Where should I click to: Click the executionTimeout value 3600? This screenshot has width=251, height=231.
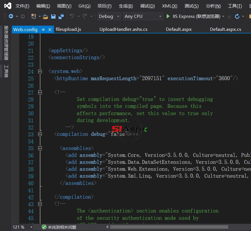[x=224, y=78]
